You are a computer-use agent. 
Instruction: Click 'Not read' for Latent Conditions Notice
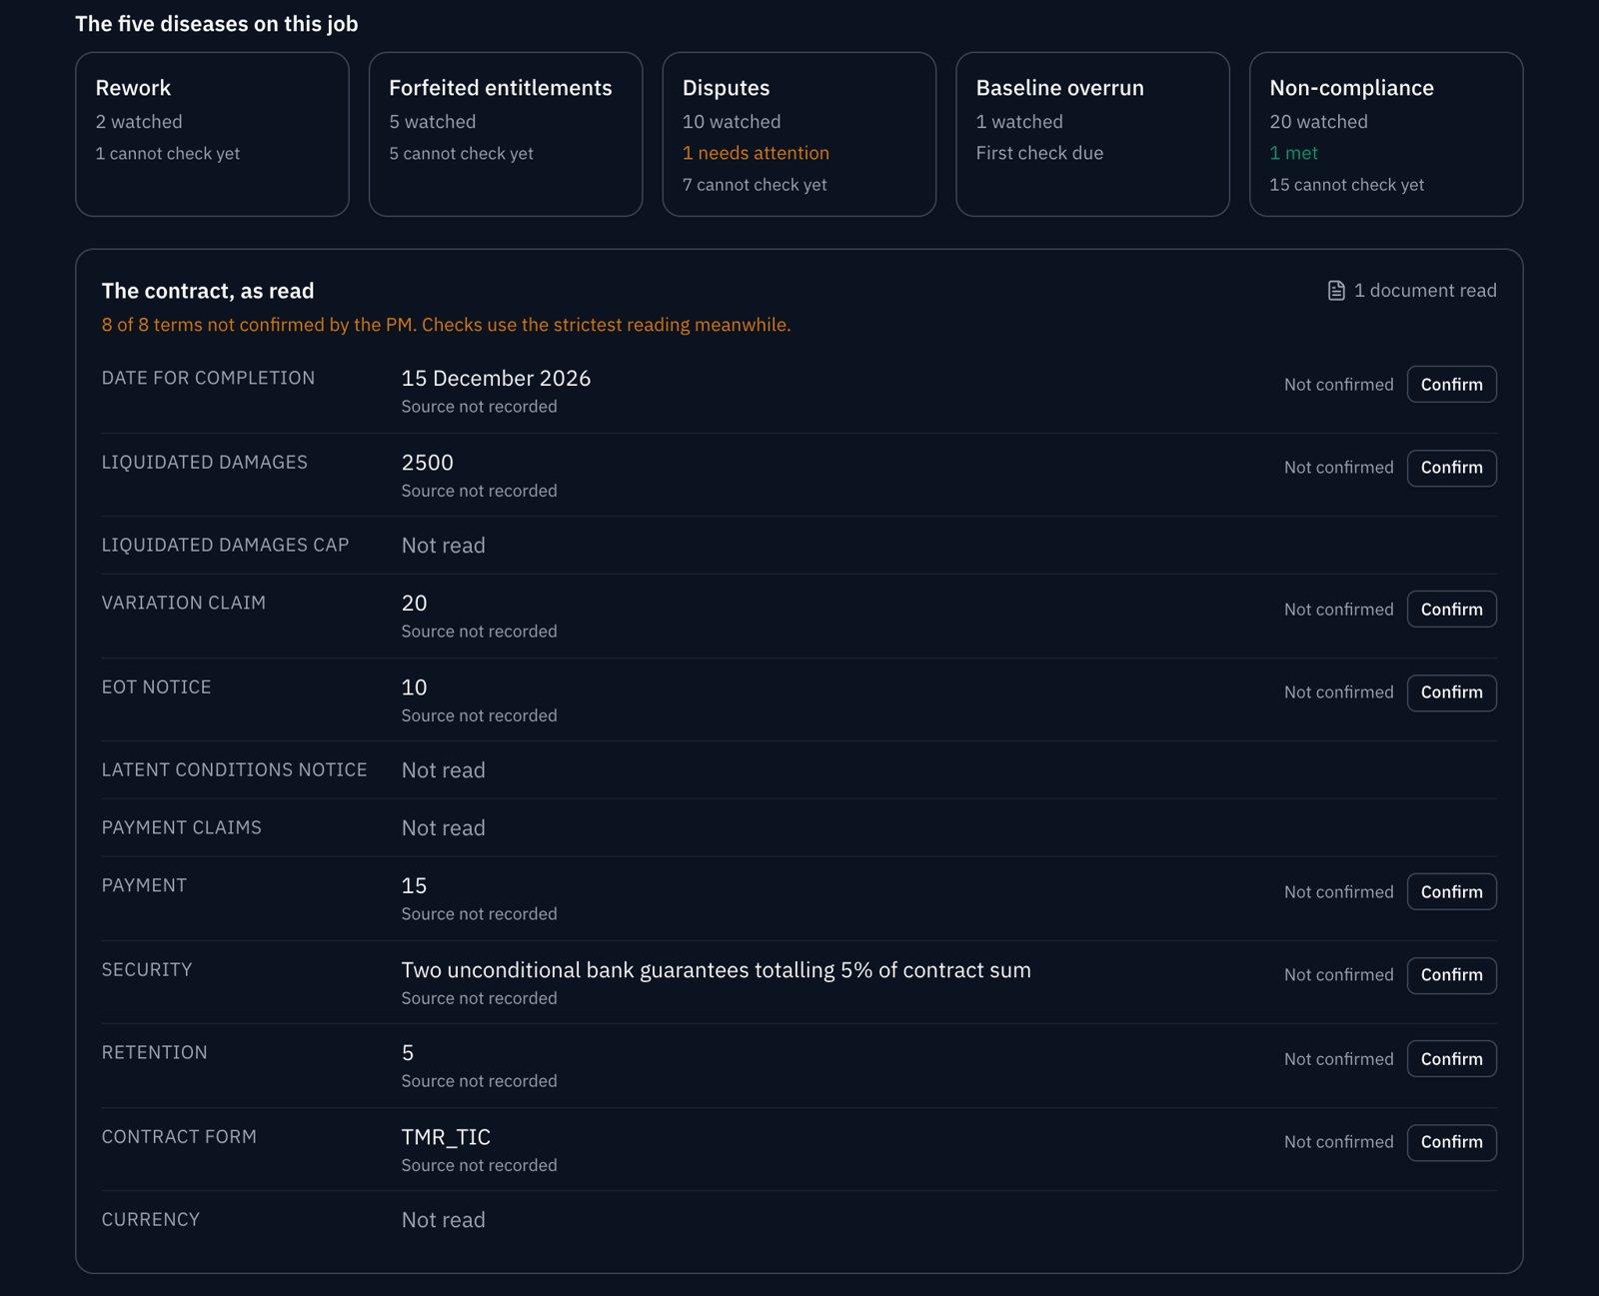(x=444, y=770)
